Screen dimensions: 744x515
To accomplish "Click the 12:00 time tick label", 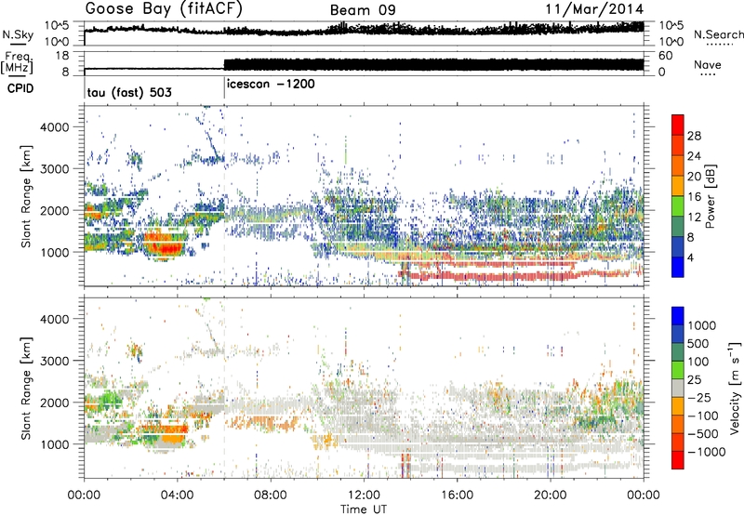I will click(364, 495).
